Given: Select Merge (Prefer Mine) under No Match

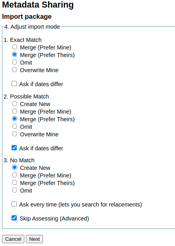Looking at the screenshot, I should tap(14, 175).
